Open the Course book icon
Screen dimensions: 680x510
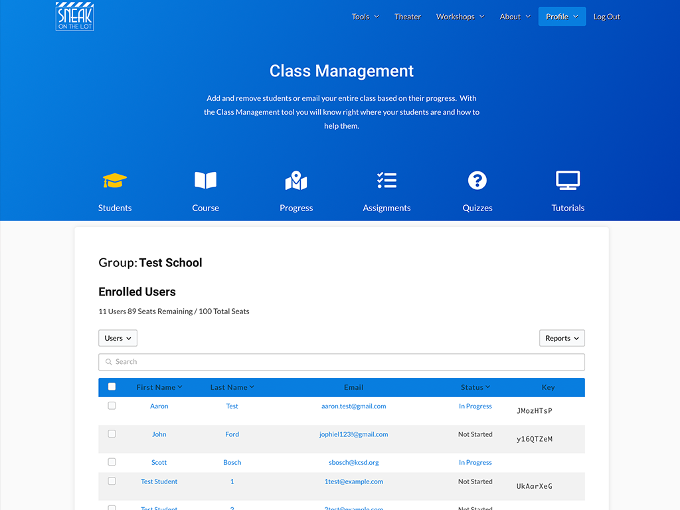pos(205,181)
